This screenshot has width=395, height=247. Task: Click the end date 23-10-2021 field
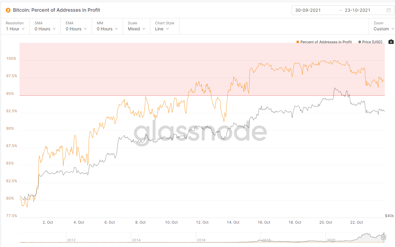pos(357,10)
